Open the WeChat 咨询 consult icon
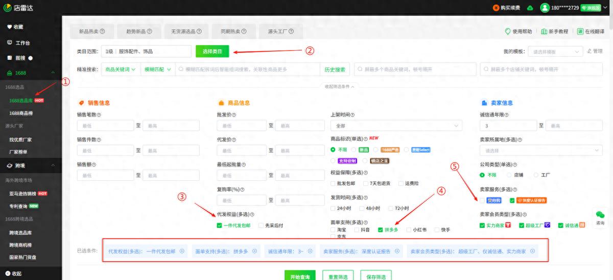The width and height of the screenshot is (613, 280). (x=600, y=215)
